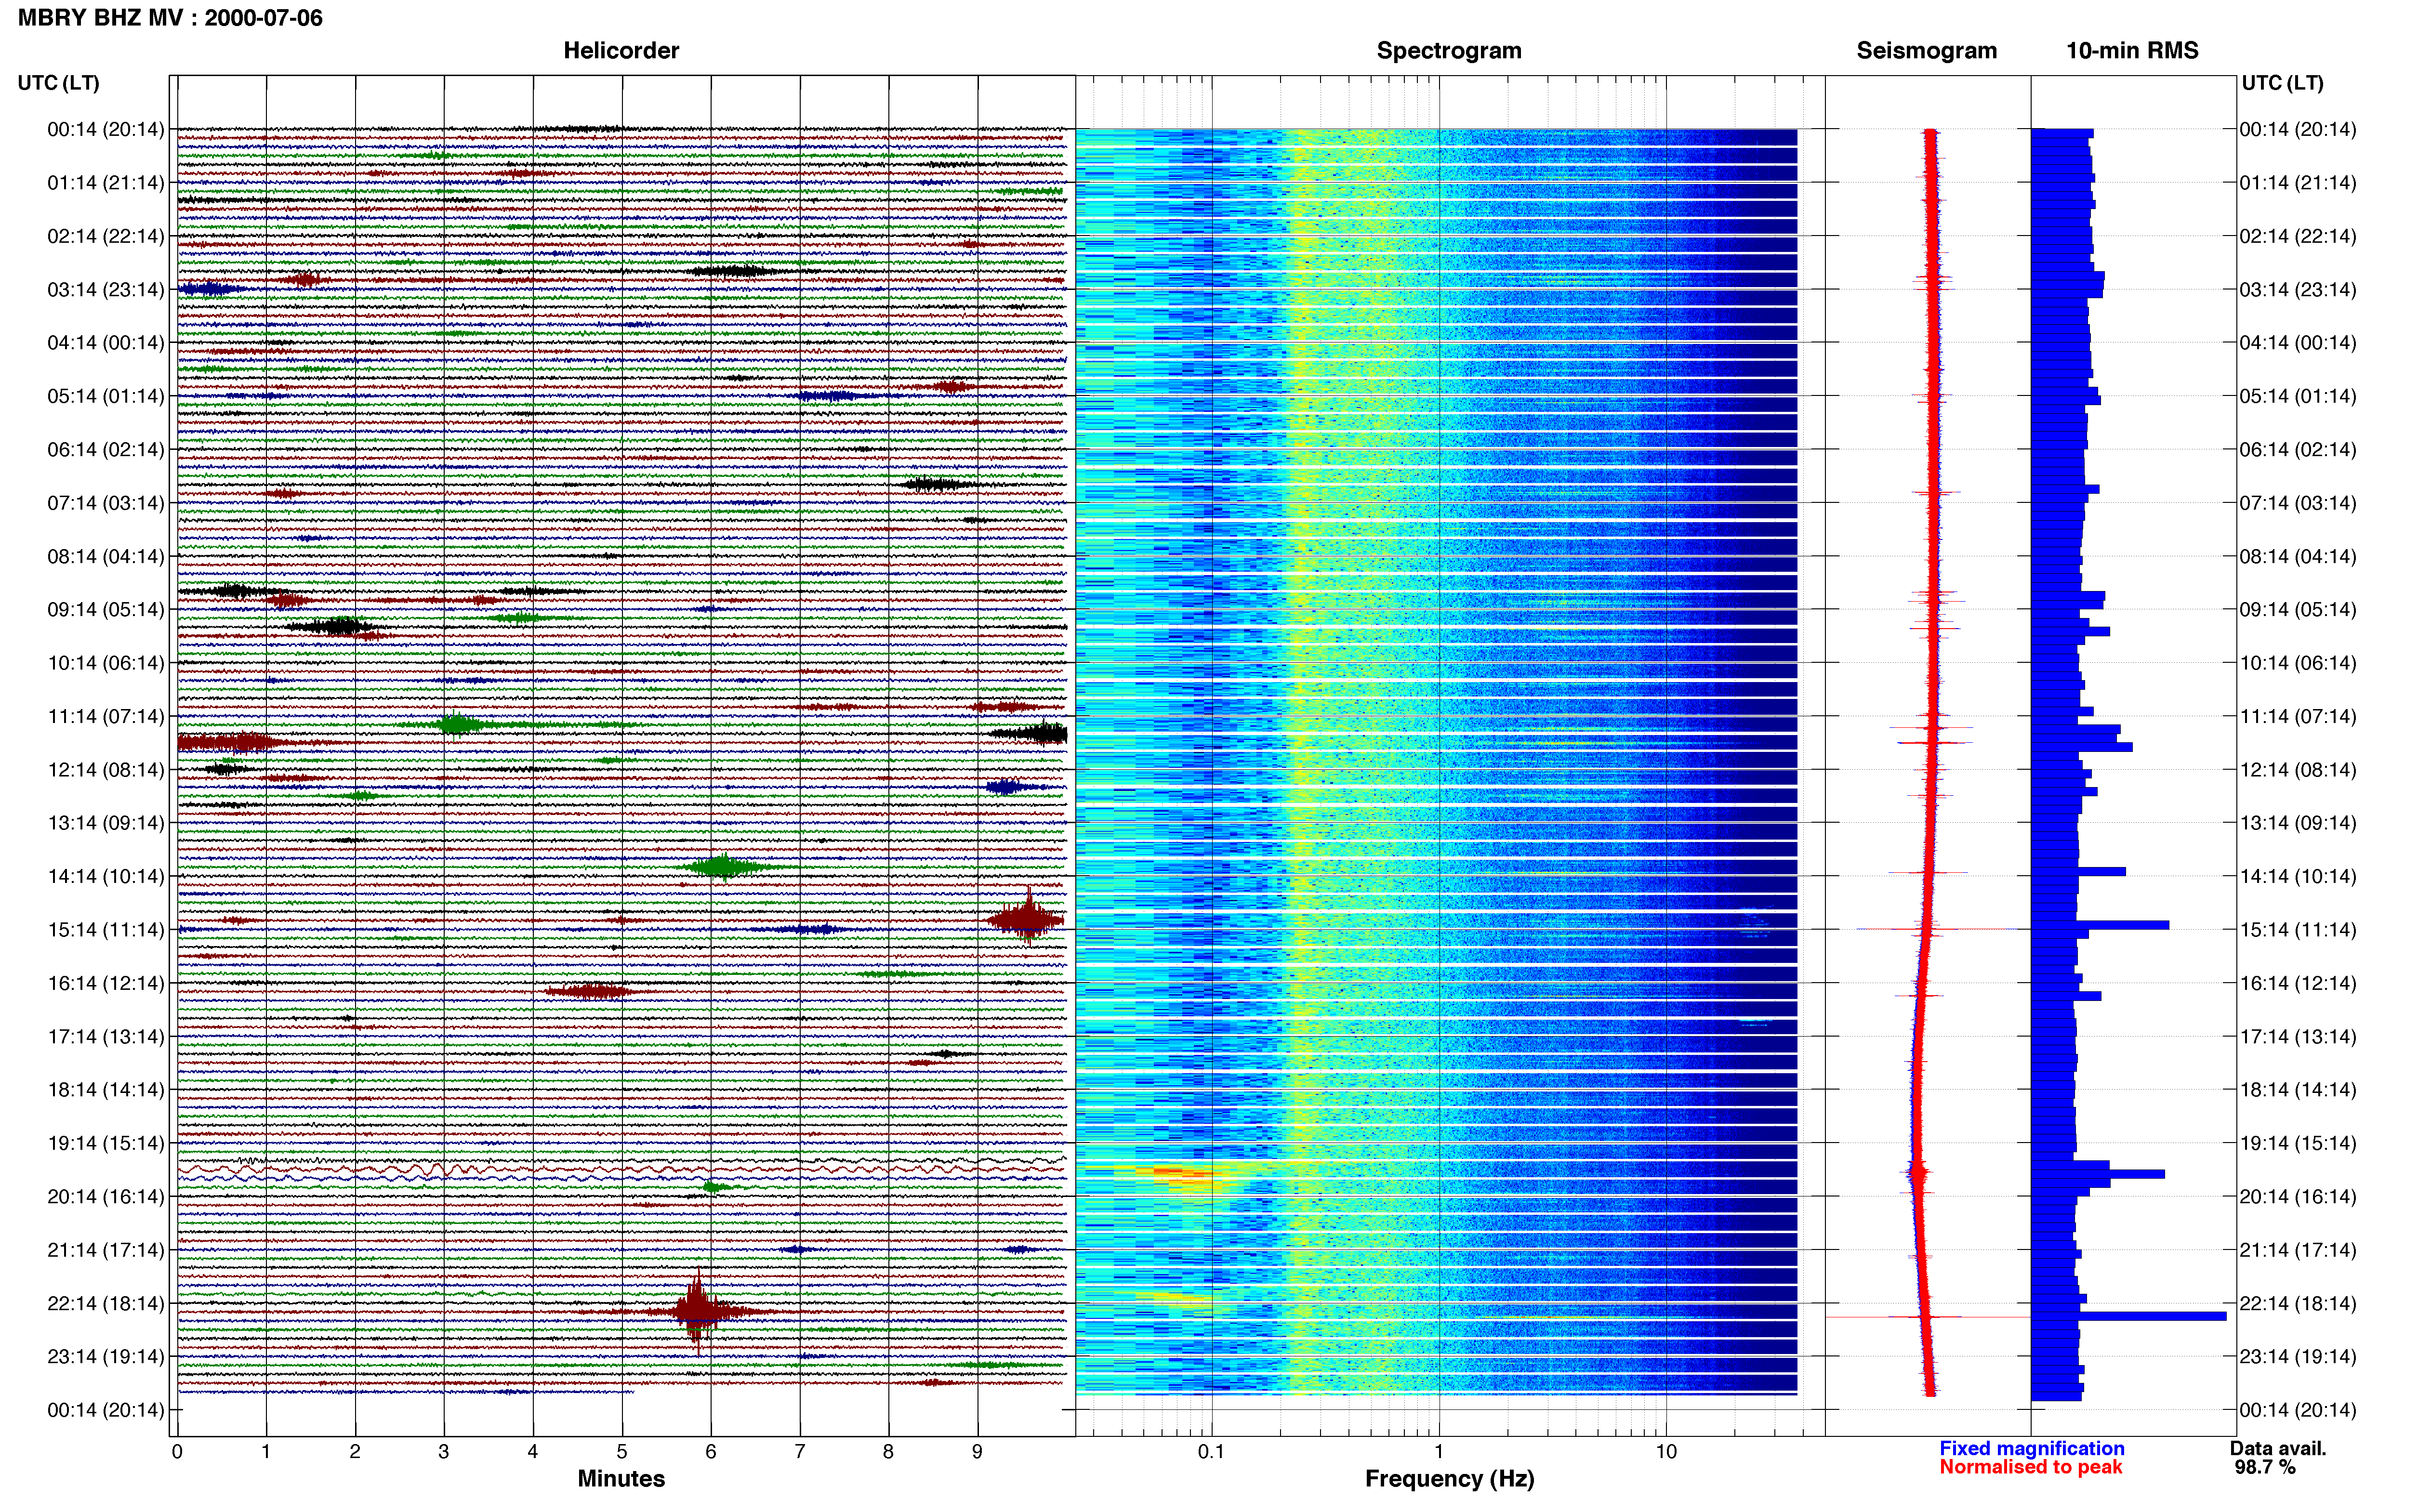Viewport: 2418px width, 1512px height.
Task: Click the '98.7 %' data availability value
Action: tap(2265, 1467)
